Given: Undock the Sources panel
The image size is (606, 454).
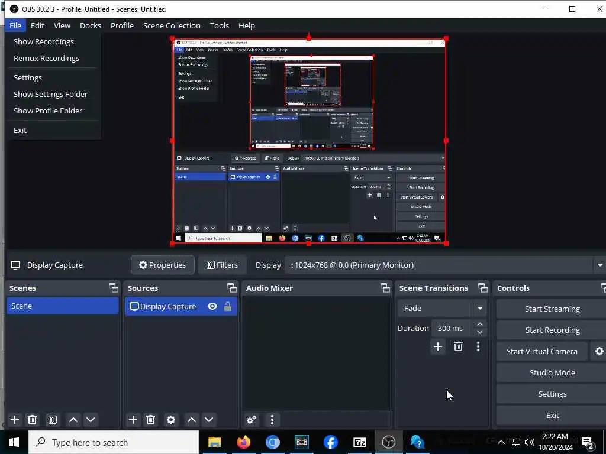Looking at the screenshot, I should 231,288.
